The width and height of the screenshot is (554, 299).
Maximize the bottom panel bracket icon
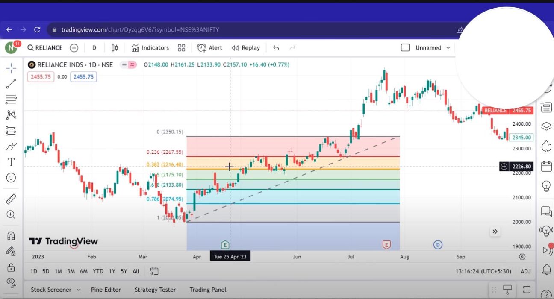pyautogui.click(x=527, y=289)
